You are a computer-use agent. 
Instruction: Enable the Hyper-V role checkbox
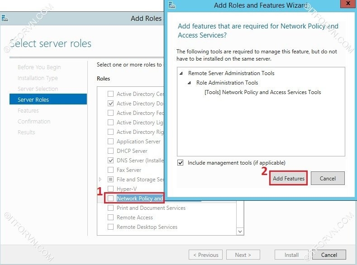[110, 189]
